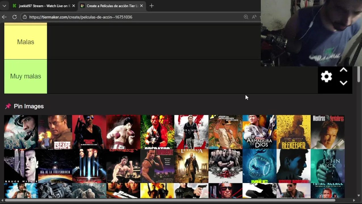The width and height of the screenshot is (362, 204).
Task: Click the read aloud icon in address bar
Action: click(x=254, y=17)
